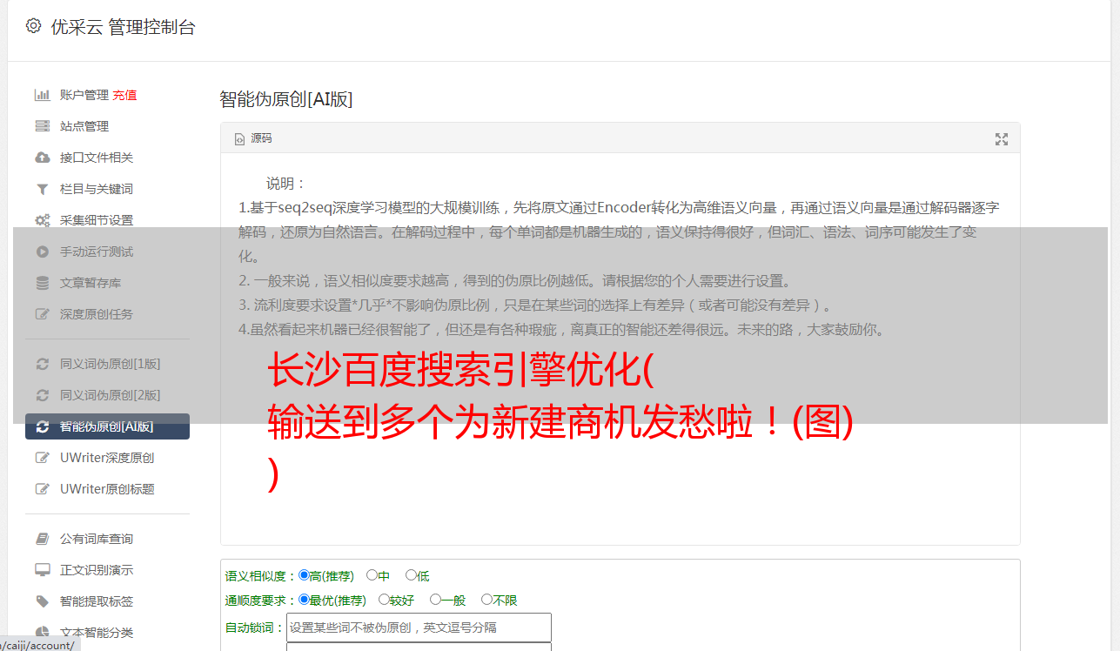Choose 不限 for 通顺度要求
The image size is (1120, 651).
point(486,600)
